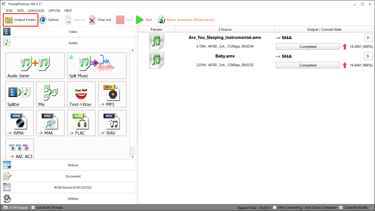
Task: Click the Preview column header
Action: click(x=156, y=29)
